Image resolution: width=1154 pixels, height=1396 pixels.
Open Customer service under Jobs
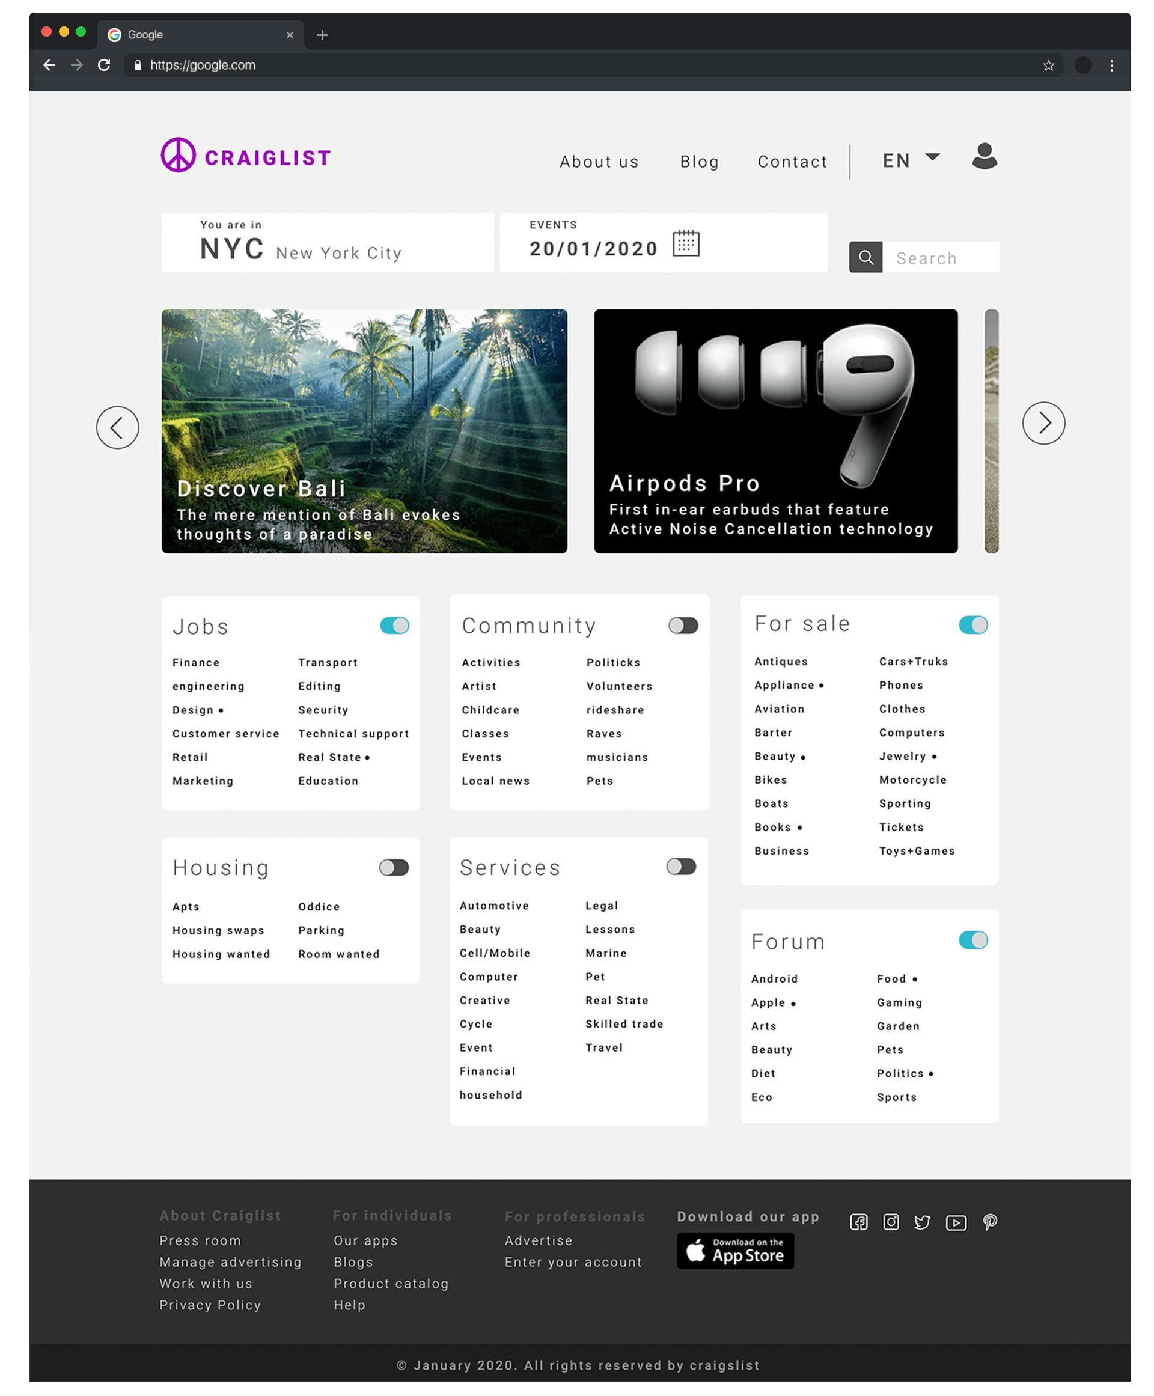pos(225,734)
